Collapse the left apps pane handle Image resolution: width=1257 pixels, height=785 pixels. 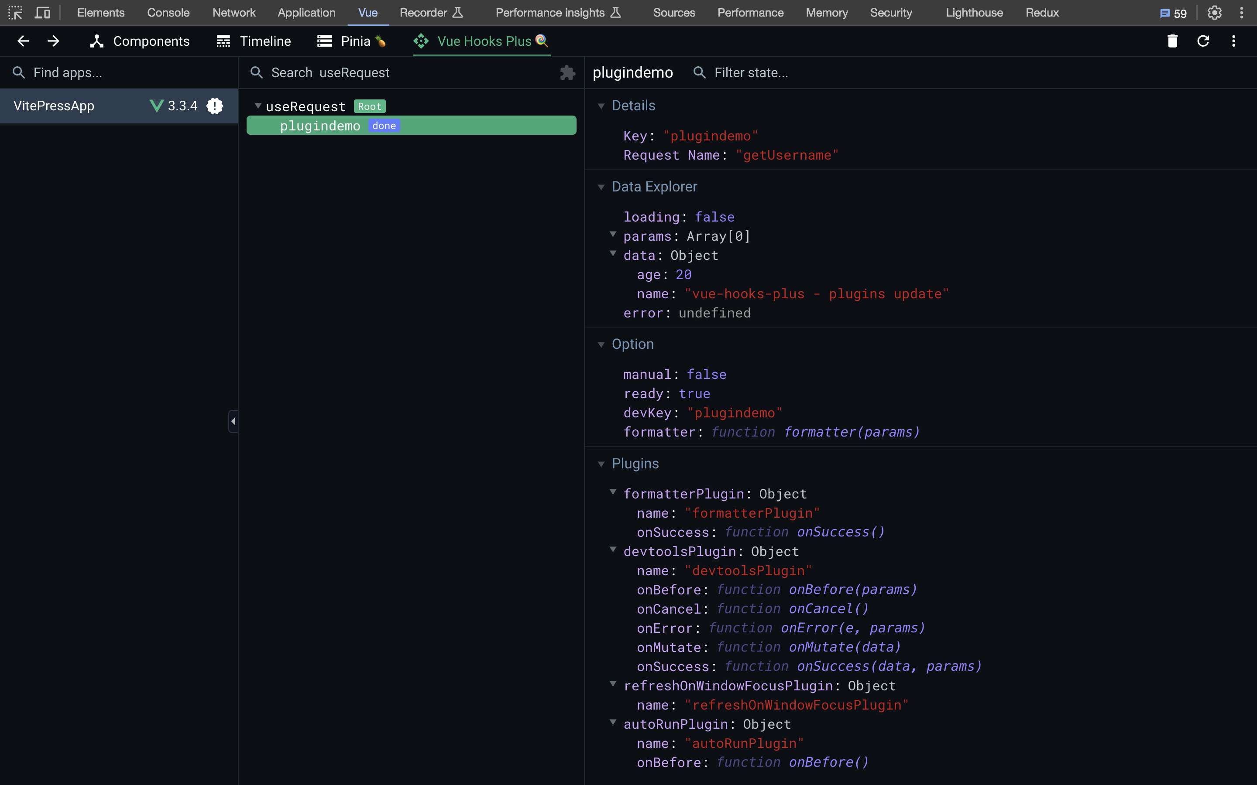[x=233, y=421]
